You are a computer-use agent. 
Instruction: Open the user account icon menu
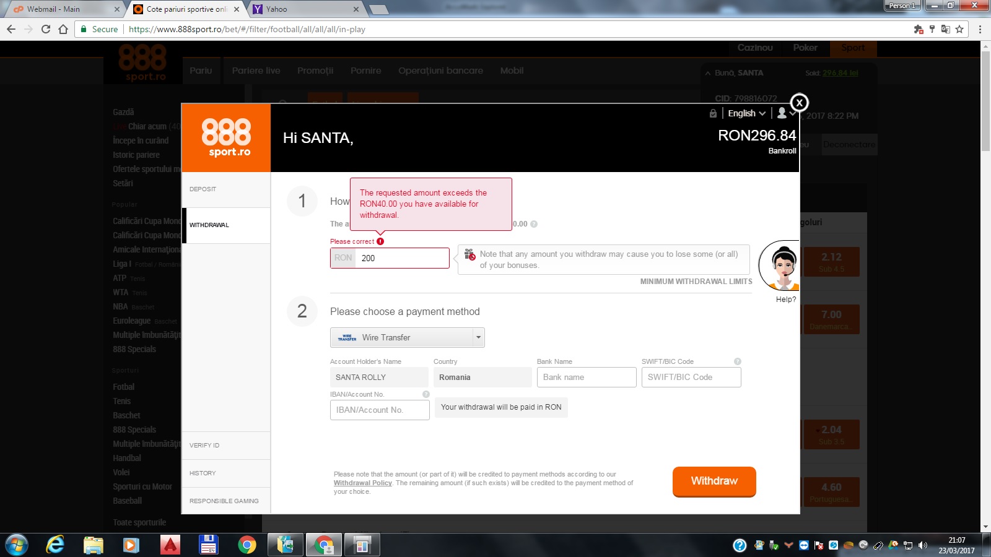pos(786,113)
